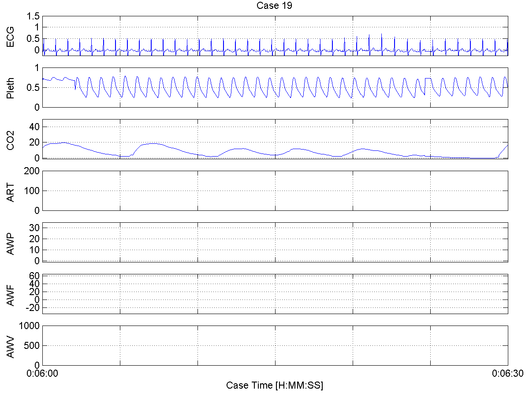Click the empty AWF plot panel
The width and height of the screenshot is (529, 397).
[275, 294]
